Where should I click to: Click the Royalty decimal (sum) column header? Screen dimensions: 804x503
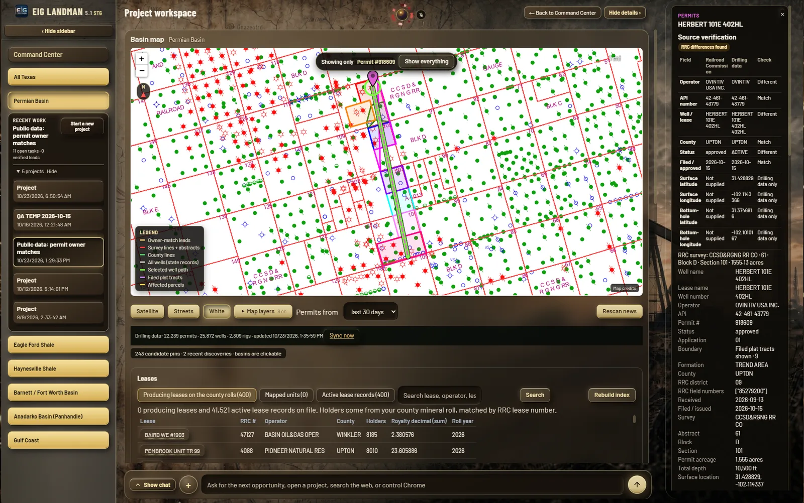pyautogui.click(x=419, y=421)
